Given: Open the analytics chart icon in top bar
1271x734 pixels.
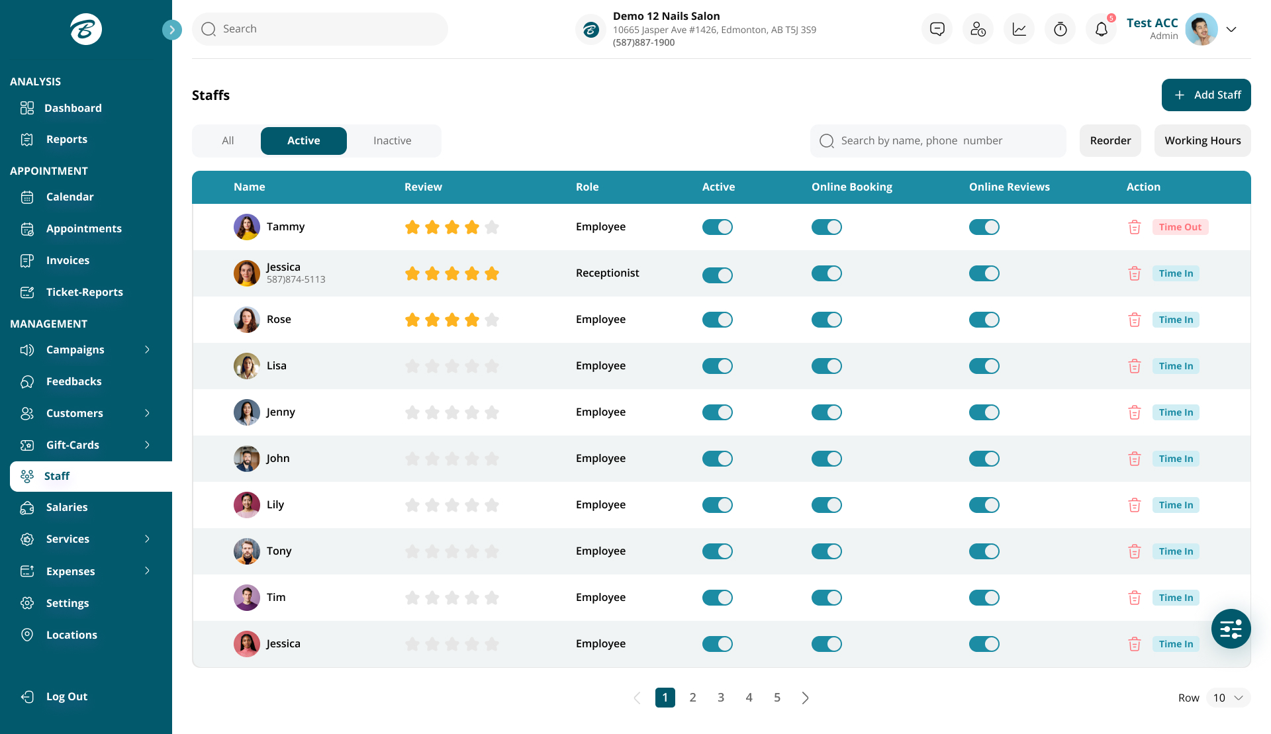Looking at the screenshot, I should click(1019, 28).
